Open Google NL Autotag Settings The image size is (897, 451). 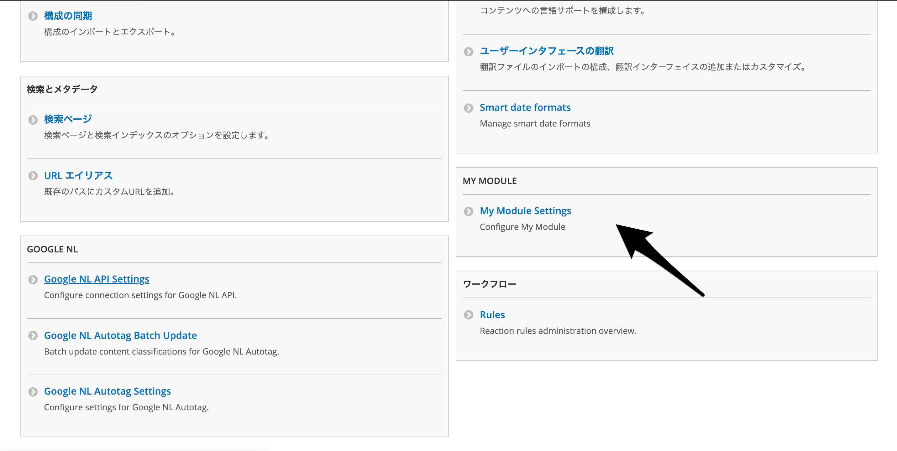(107, 391)
